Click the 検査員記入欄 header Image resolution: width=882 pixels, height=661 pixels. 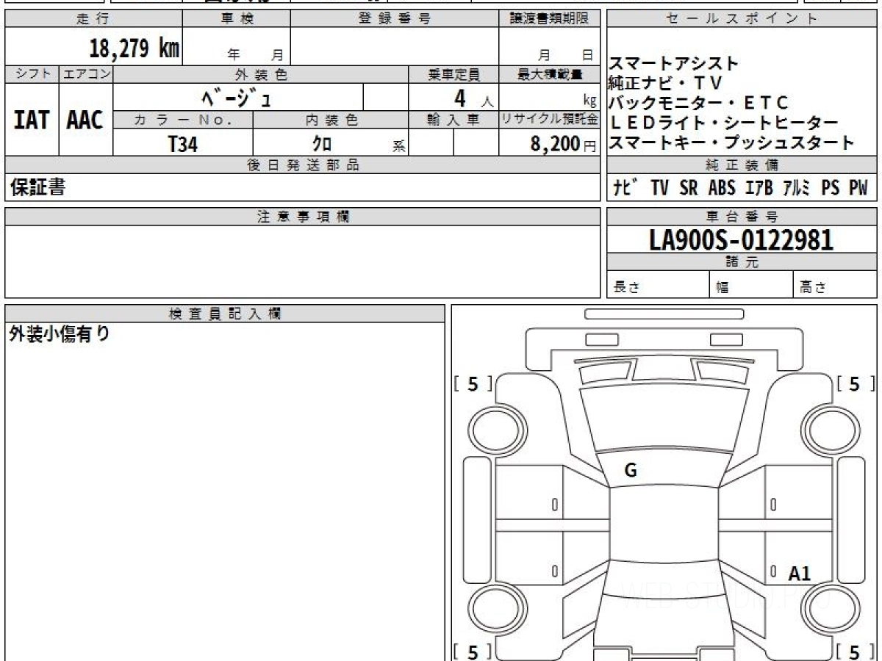[x=225, y=314]
